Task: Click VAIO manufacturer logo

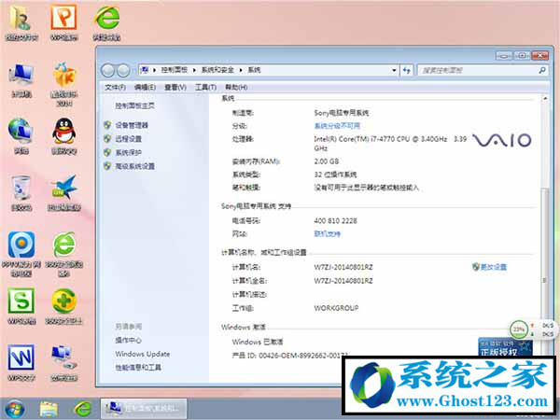Action: click(502, 140)
